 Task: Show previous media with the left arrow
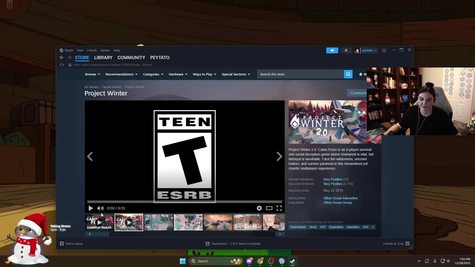click(90, 156)
